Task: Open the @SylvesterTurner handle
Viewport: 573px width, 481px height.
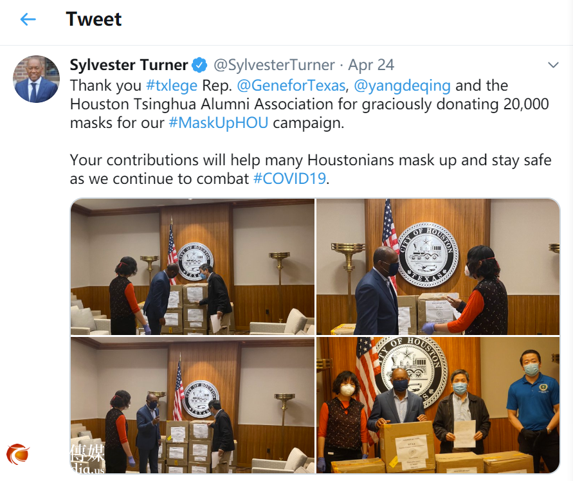Action: tap(274, 65)
